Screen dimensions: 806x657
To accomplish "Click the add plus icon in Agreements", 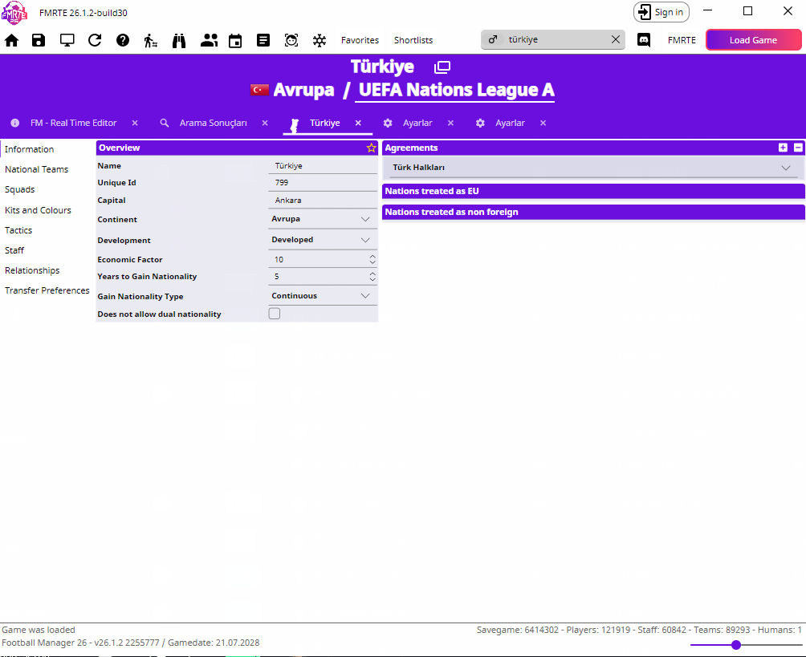I will 783,148.
